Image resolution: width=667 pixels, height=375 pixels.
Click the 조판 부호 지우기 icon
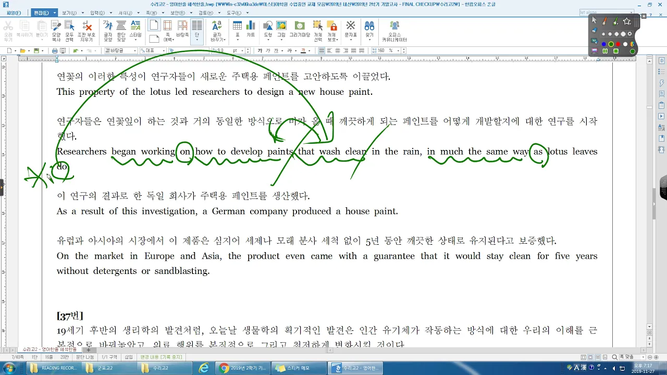[87, 31]
